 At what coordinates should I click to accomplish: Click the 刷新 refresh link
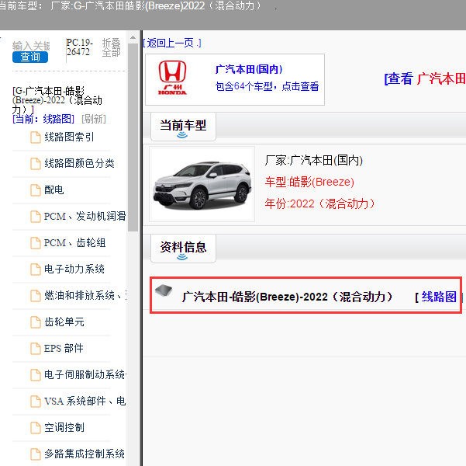tap(94, 119)
